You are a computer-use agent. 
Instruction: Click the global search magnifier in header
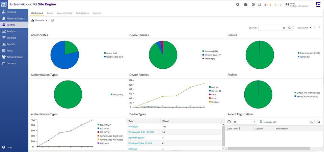click(x=238, y=5)
